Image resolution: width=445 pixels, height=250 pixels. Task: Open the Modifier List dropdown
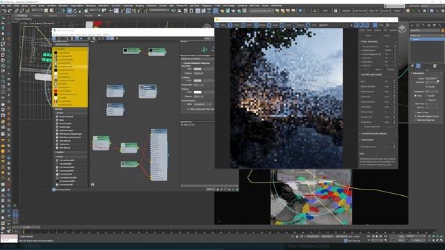(x=427, y=35)
